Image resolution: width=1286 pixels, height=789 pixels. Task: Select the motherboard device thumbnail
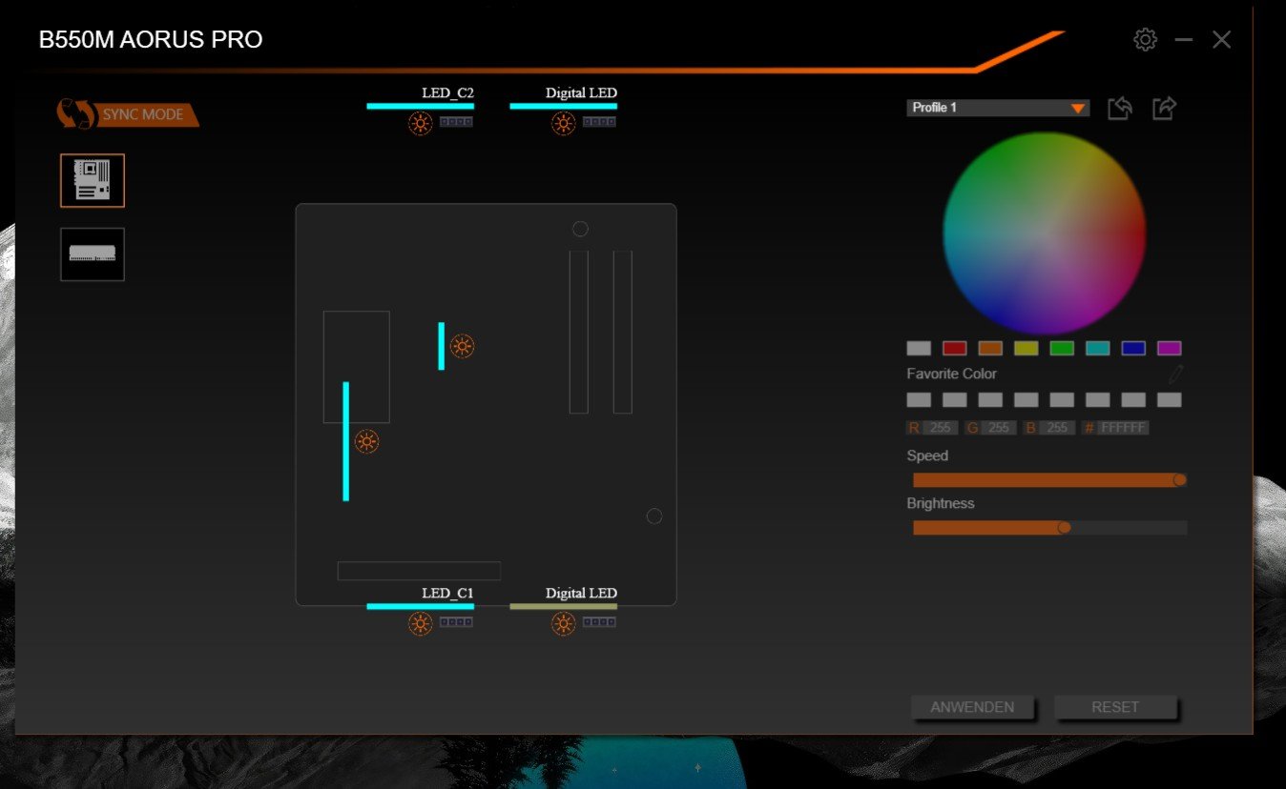pos(93,180)
